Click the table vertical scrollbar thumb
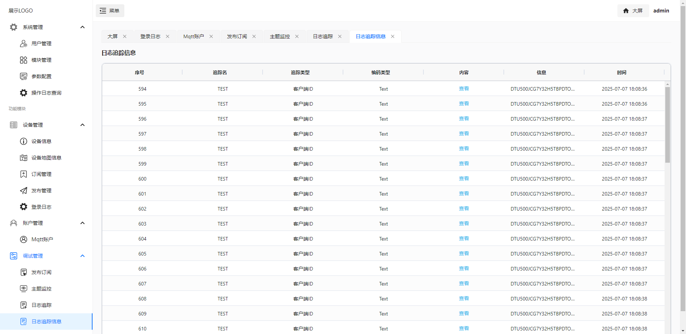This screenshot has height=334, width=686. 667,125
